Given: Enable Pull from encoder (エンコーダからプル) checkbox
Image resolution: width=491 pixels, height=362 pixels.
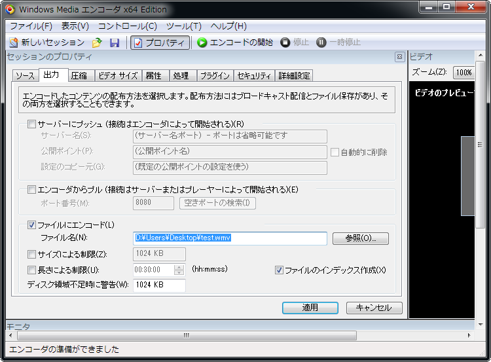Looking at the screenshot, I should (31, 190).
